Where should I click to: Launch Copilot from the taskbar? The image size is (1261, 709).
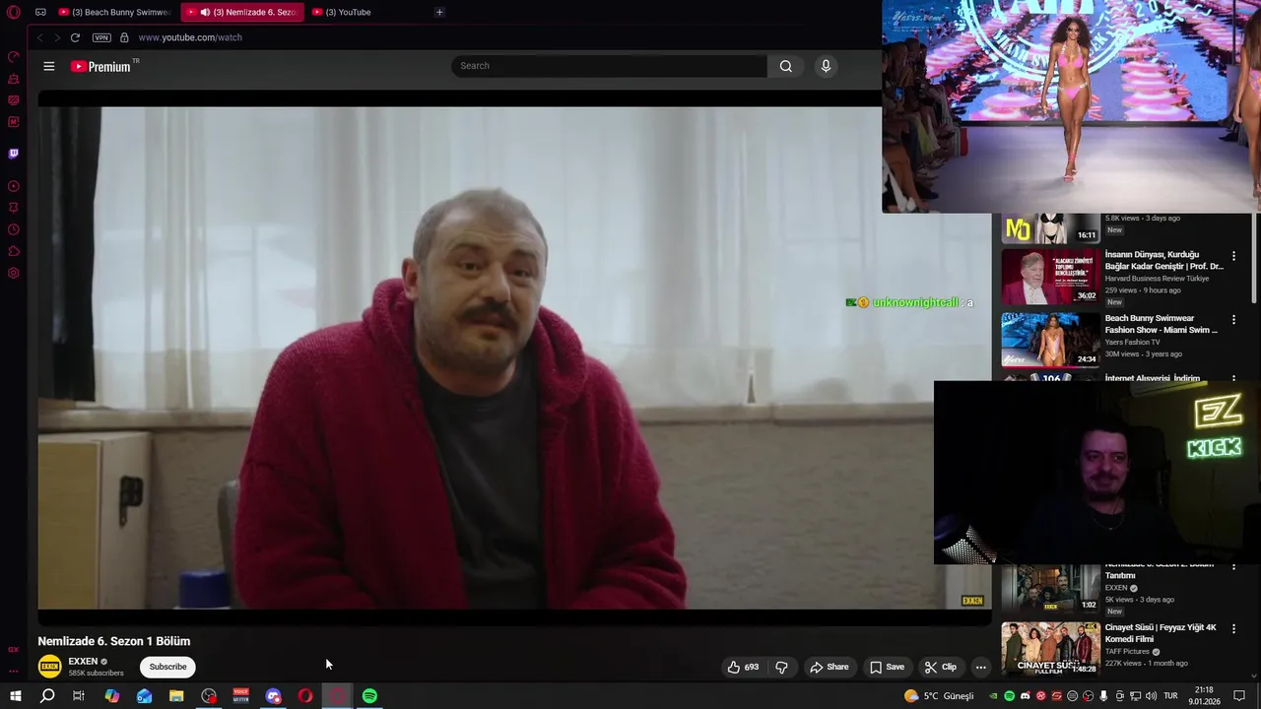[112, 696]
